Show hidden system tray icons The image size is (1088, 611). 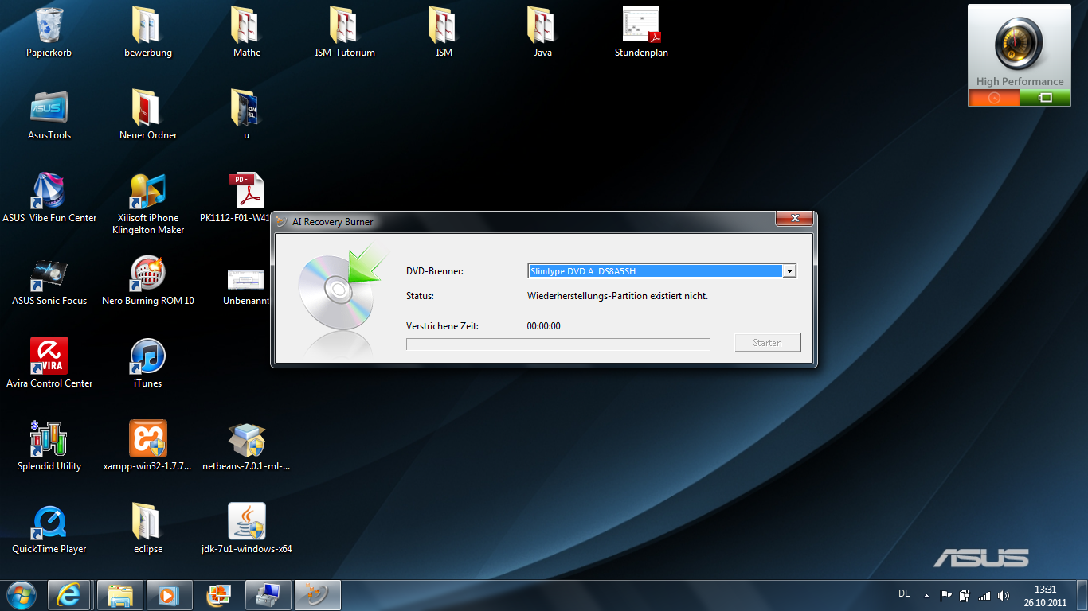(x=926, y=595)
